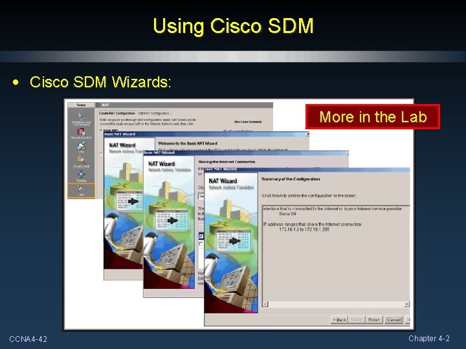Select the second NAT option radio button
Image resolution: width=466 pixels, height=349 pixels.
click(x=101, y=154)
